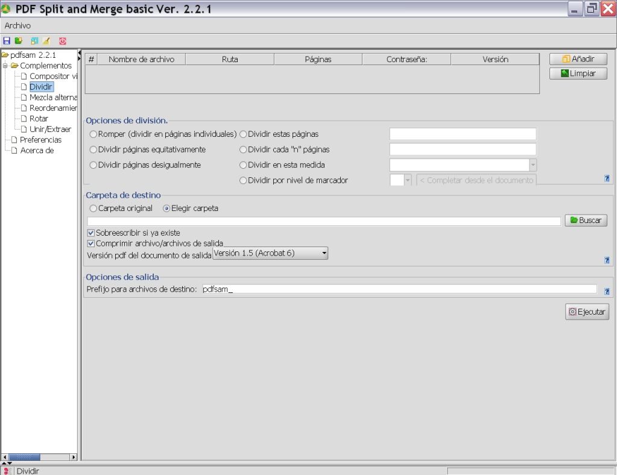Open help for Carpeta de destino
The image size is (617, 475).
607,260
